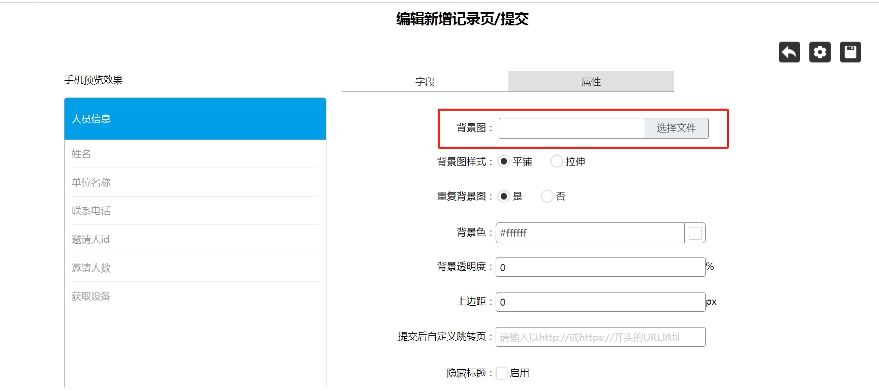Click the 提交后自定义跳转页 URL field
The height and width of the screenshot is (391, 879).
point(600,337)
